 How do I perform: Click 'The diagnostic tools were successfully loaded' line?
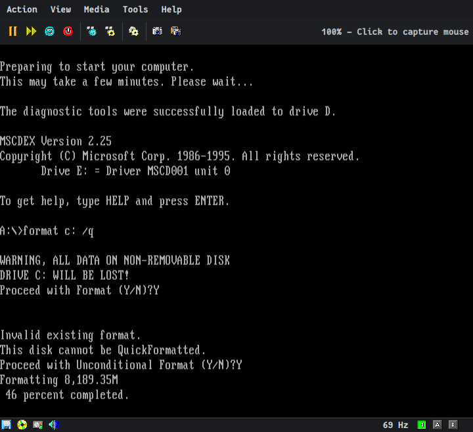click(168, 112)
